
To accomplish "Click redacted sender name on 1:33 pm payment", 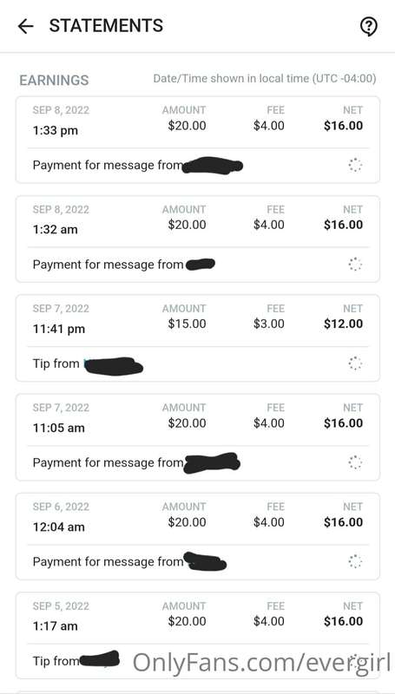I will point(213,166).
